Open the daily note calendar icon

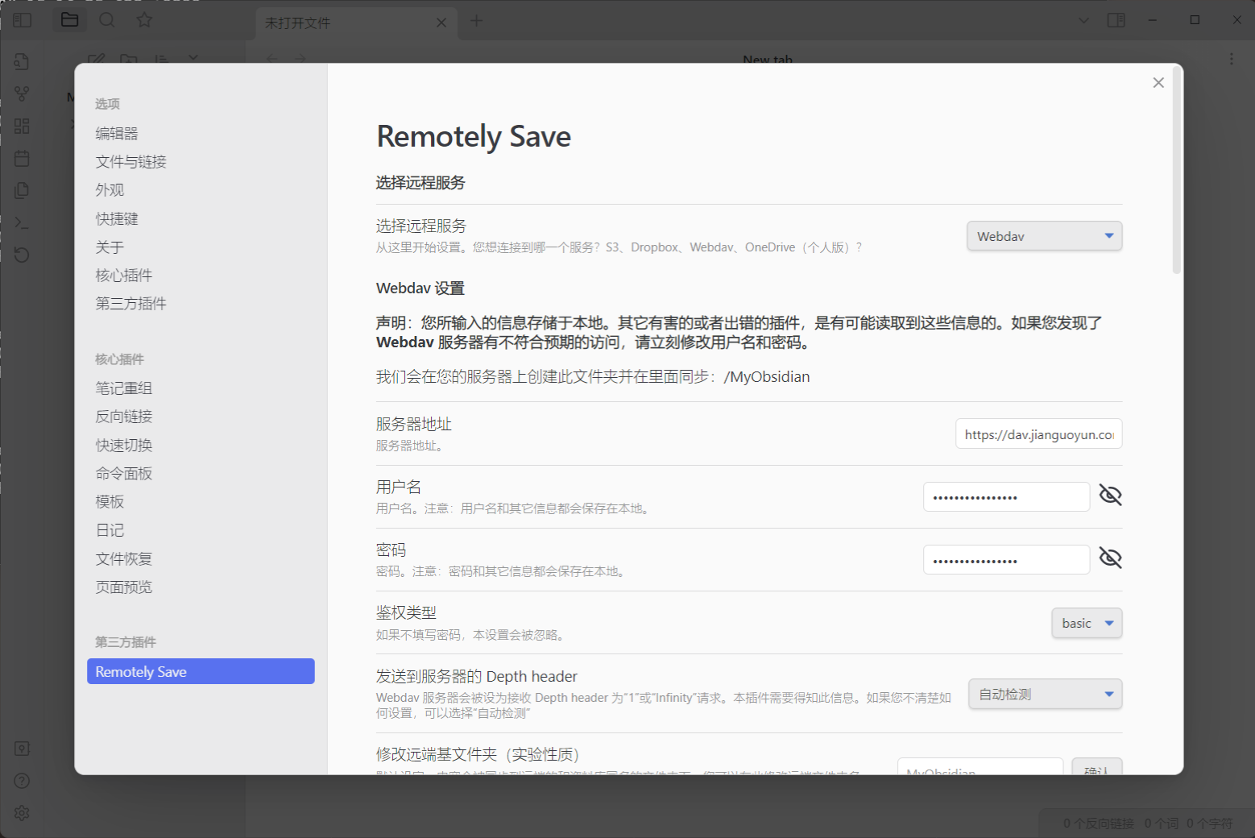(22, 159)
